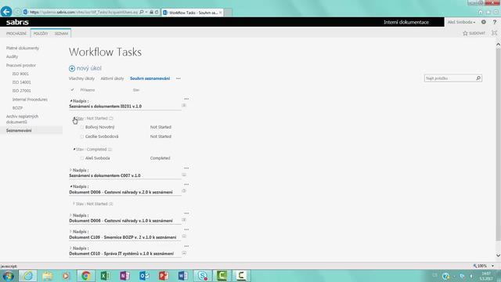Open Platné dokumenty in sidebar
The image size is (501, 282).
pyautogui.click(x=23, y=48)
